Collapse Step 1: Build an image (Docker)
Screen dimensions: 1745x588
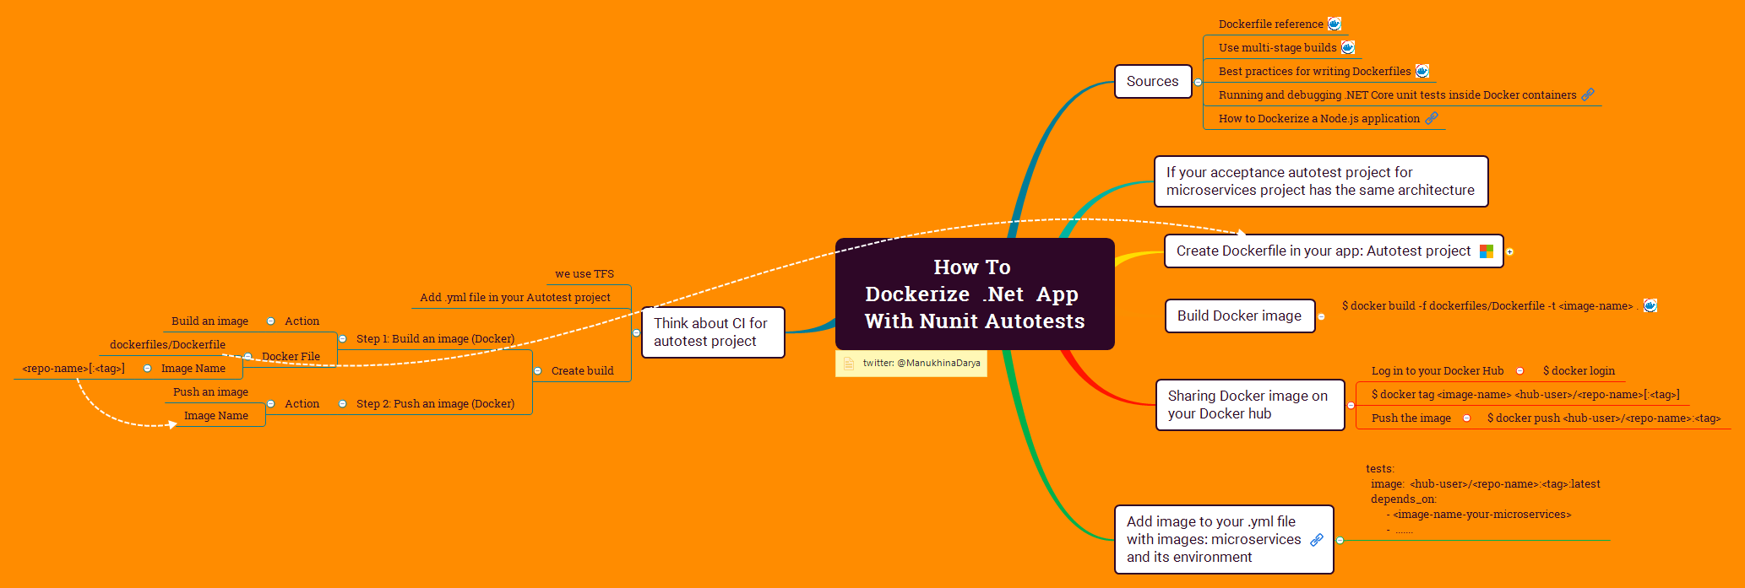(x=342, y=339)
